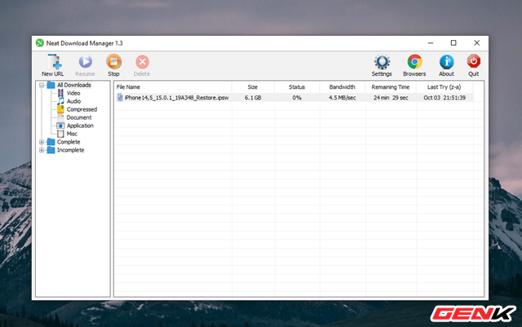Collapse the All Downloads tree node

(x=42, y=86)
